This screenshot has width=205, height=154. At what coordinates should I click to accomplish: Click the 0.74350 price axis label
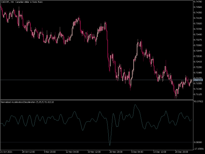(198, 13)
